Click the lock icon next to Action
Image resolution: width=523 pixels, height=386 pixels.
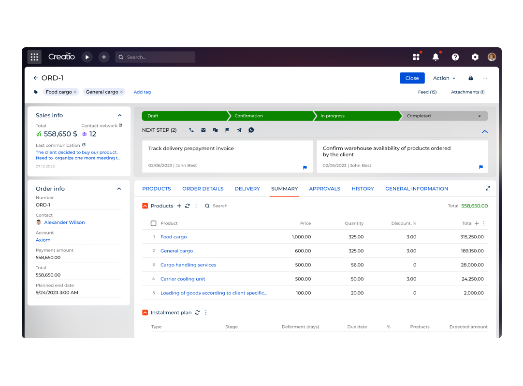pos(470,78)
